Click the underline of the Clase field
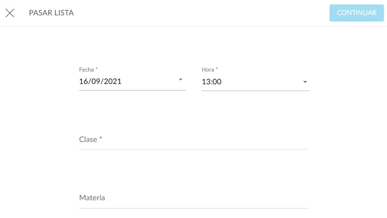Screen dimensions: 387x218 193,149
